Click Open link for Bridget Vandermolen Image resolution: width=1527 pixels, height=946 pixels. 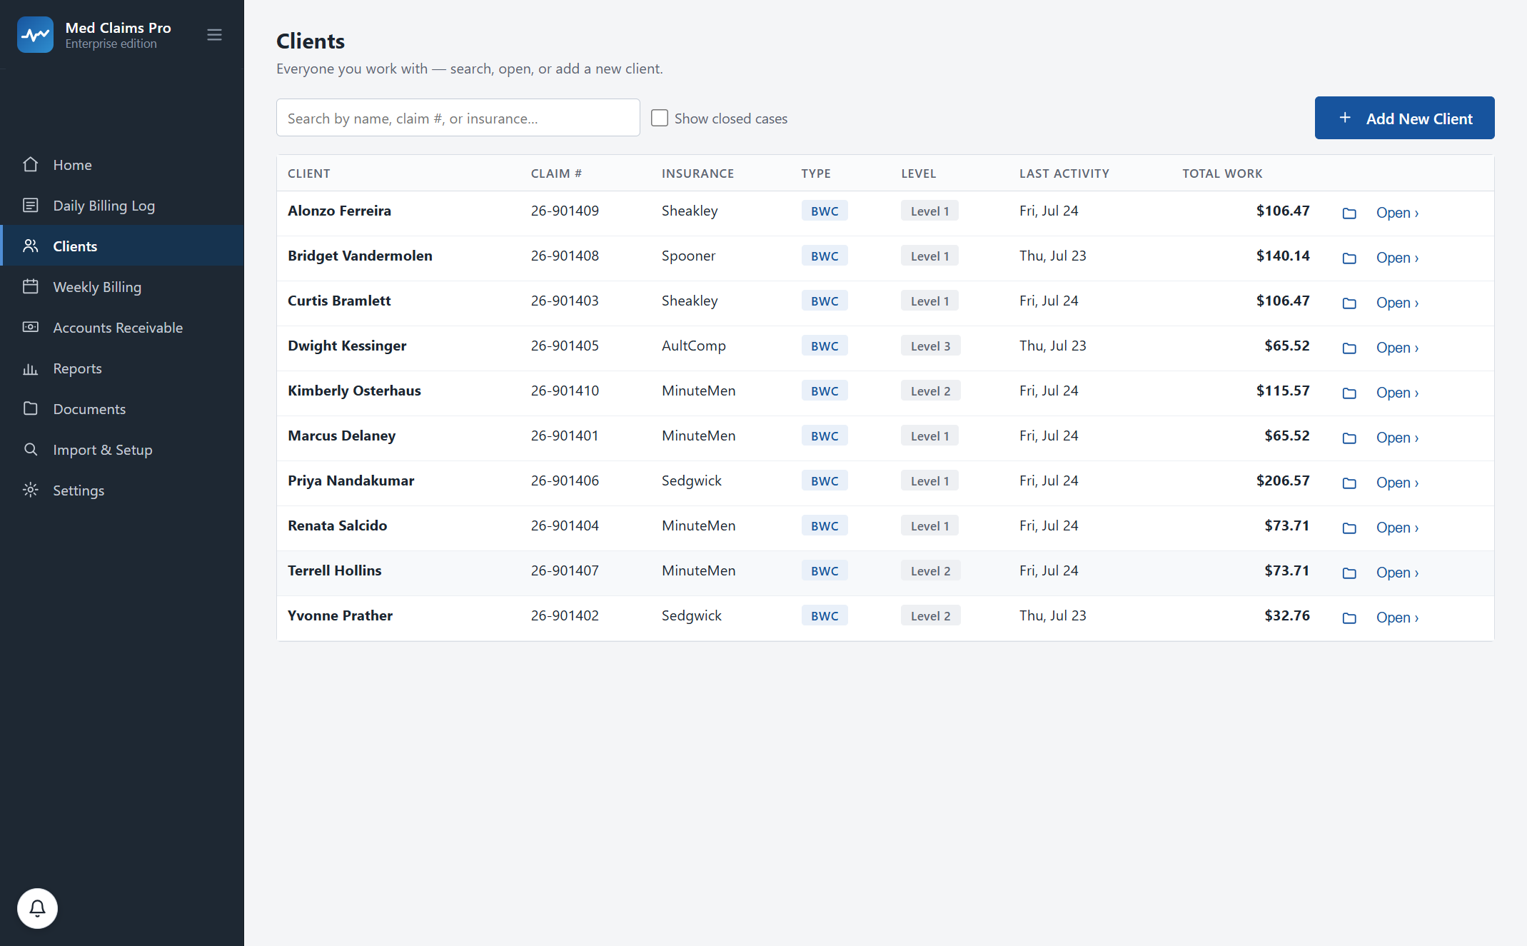[x=1397, y=258]
